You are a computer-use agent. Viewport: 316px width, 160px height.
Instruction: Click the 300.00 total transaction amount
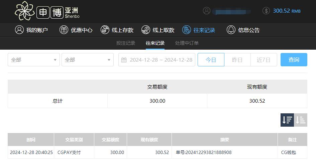[157, 101]
